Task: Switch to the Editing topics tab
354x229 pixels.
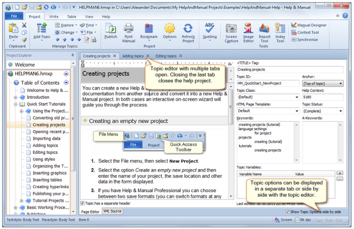Action: (166, 56)
